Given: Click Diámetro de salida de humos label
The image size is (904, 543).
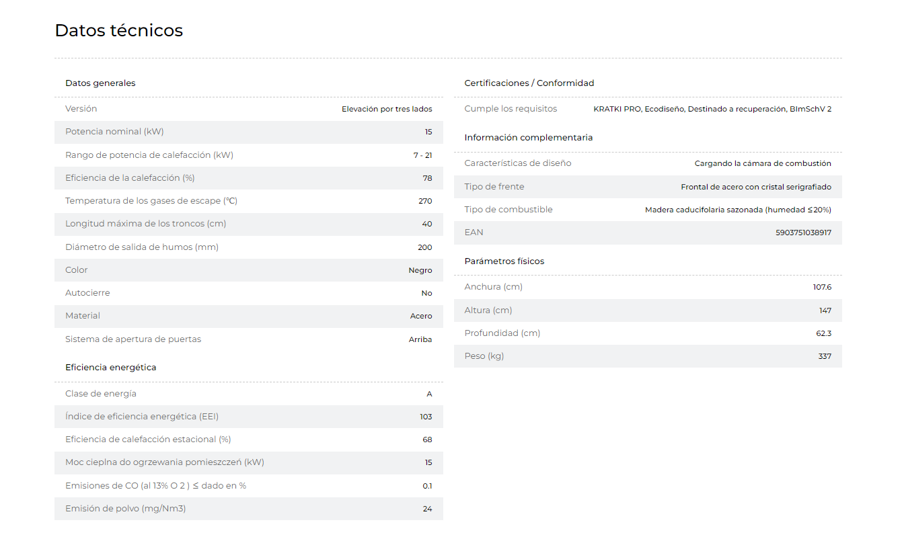Looking at the screenshot, I should point(142,247).
